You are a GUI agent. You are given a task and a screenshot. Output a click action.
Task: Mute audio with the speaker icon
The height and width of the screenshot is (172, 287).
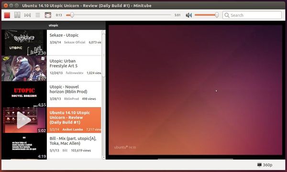tap(189, 15)
